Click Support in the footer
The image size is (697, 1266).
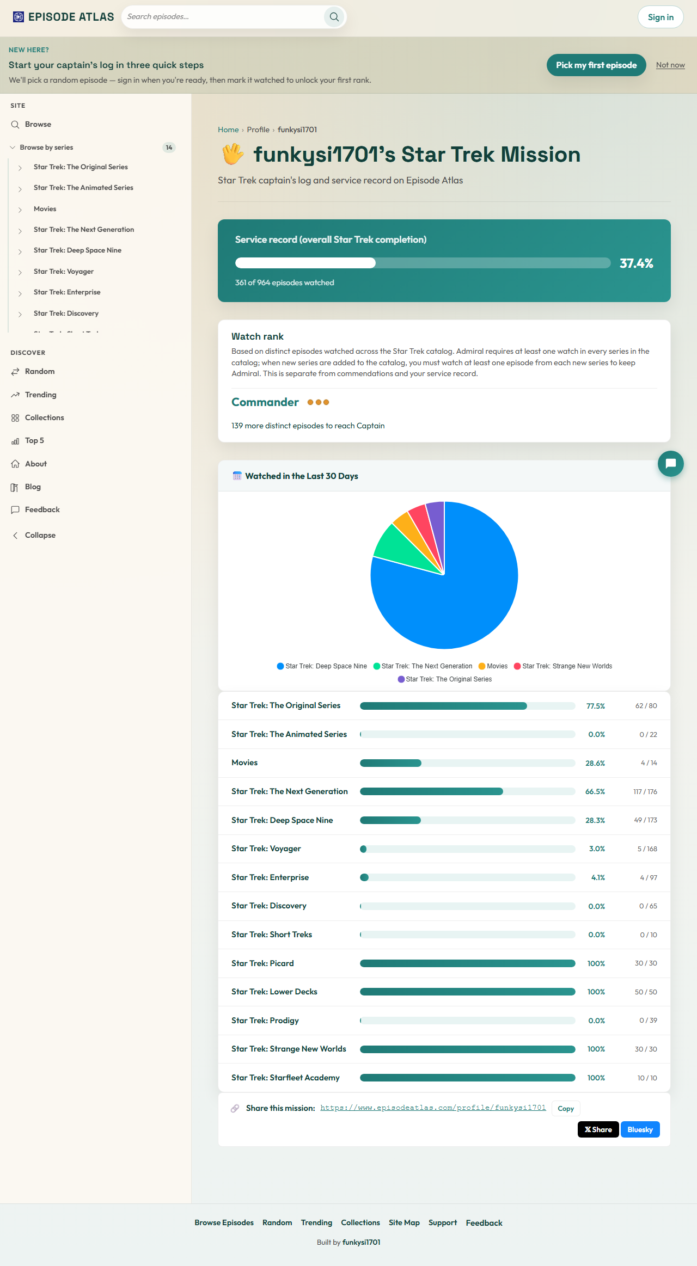pyautogui.click(x=443, y=1222)
